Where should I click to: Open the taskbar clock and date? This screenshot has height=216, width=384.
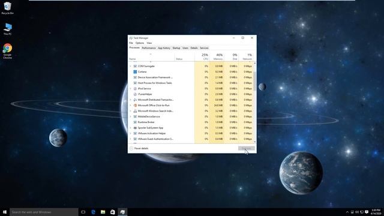point(376,212)
